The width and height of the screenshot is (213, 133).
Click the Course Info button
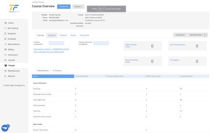pos(64,6)
